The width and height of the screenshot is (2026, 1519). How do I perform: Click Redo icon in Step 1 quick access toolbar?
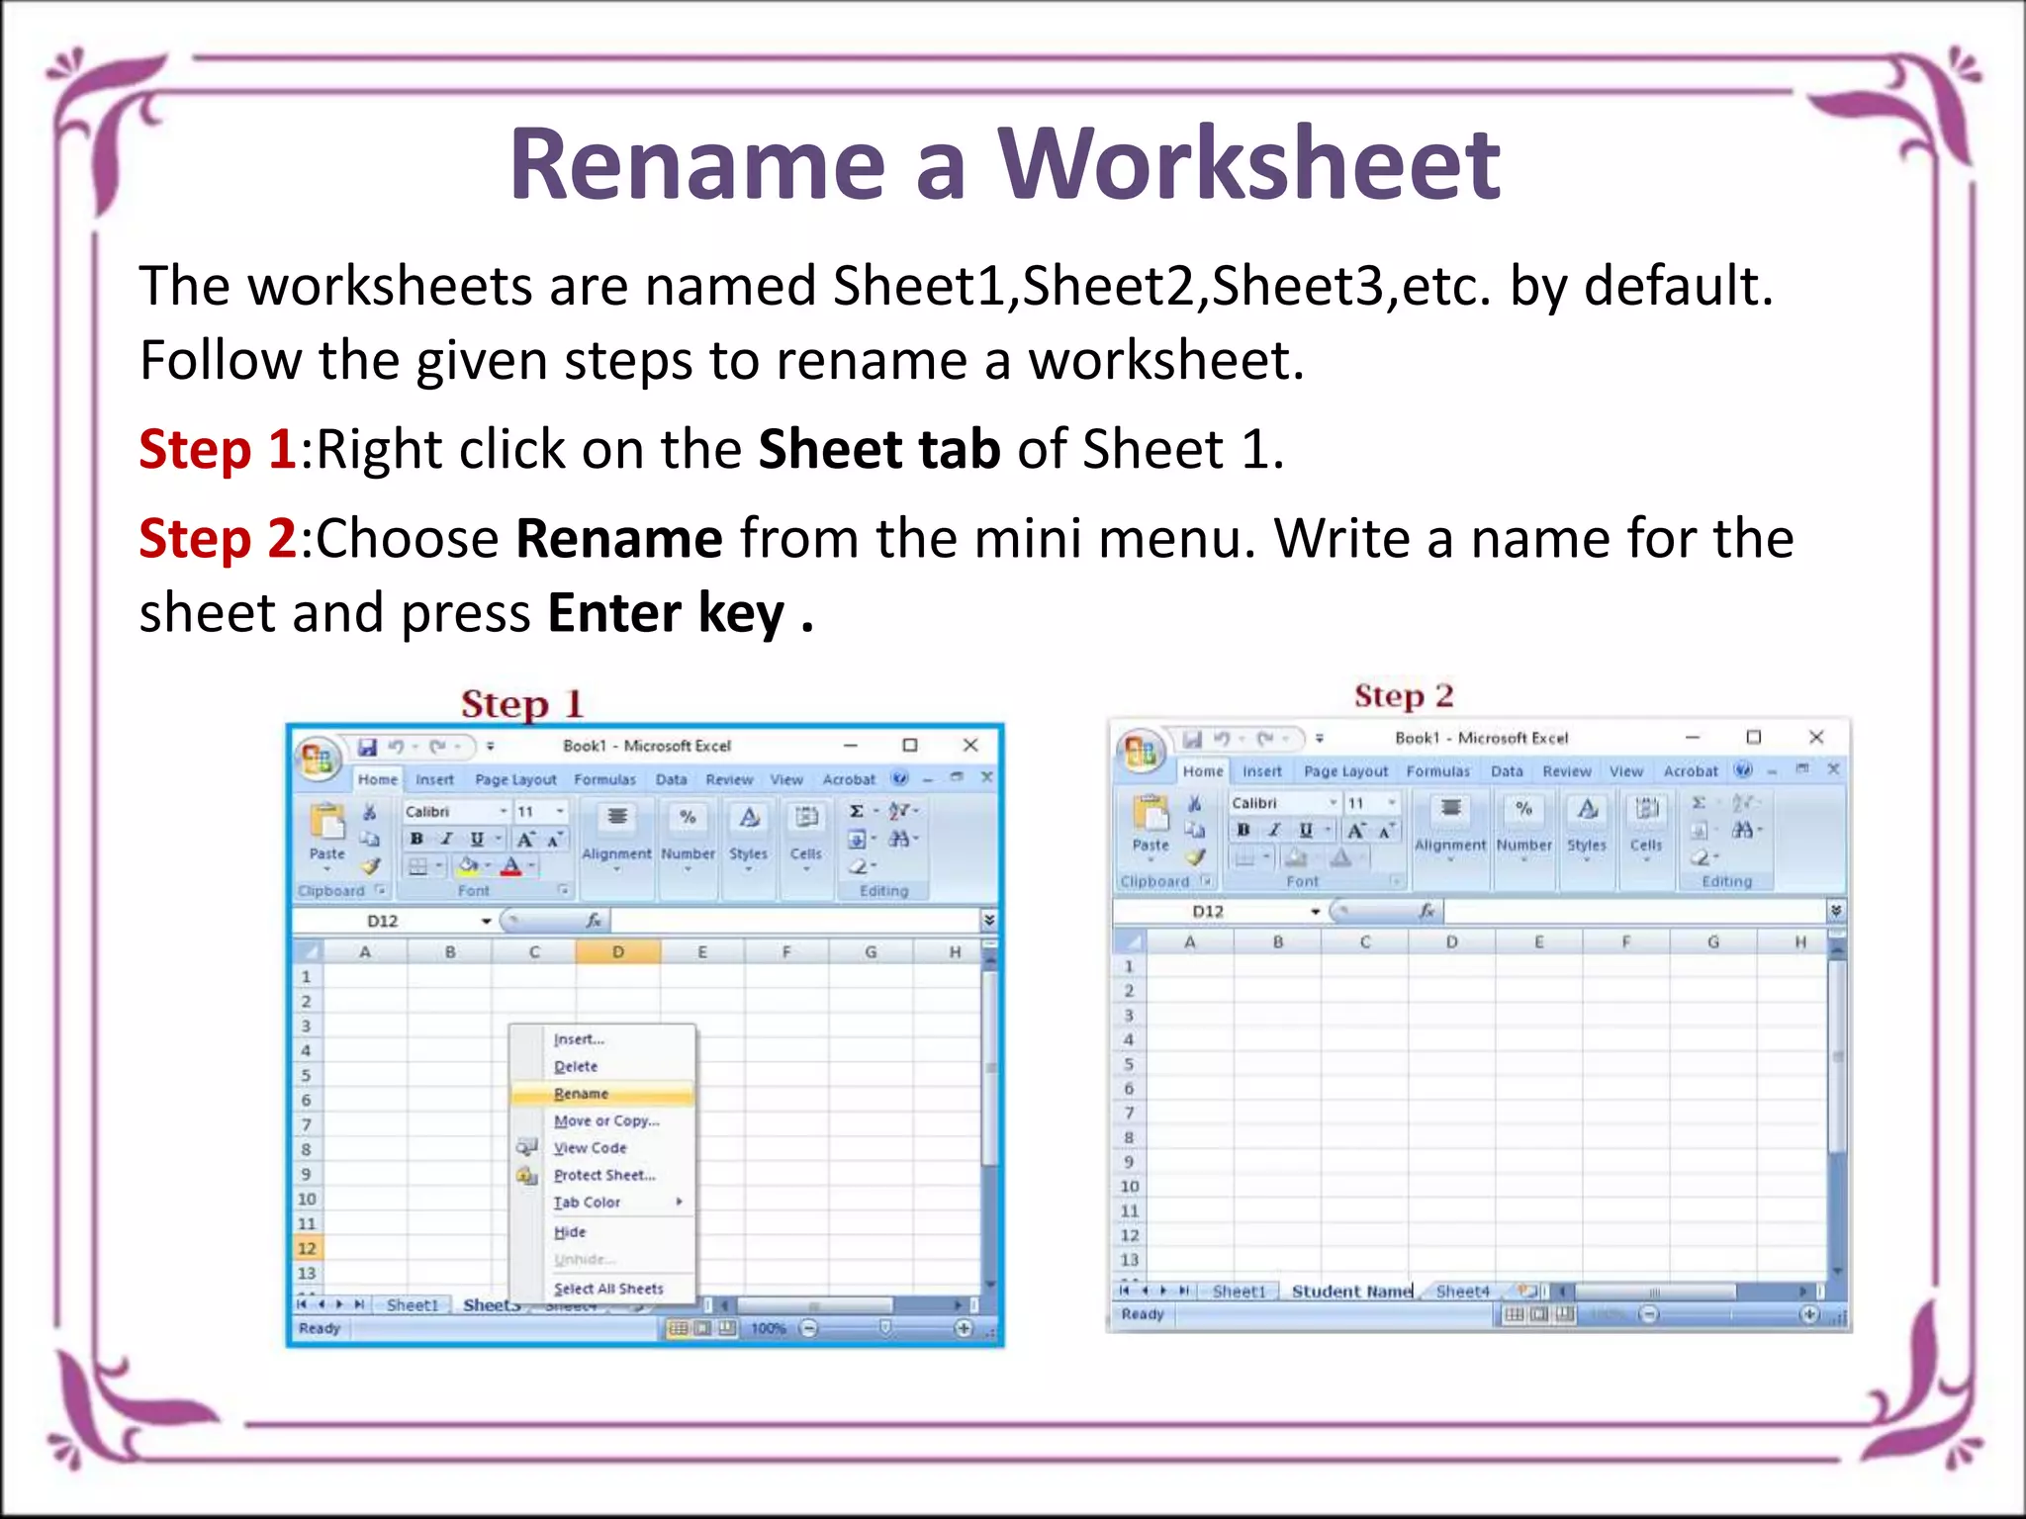(x=437, y=747)
